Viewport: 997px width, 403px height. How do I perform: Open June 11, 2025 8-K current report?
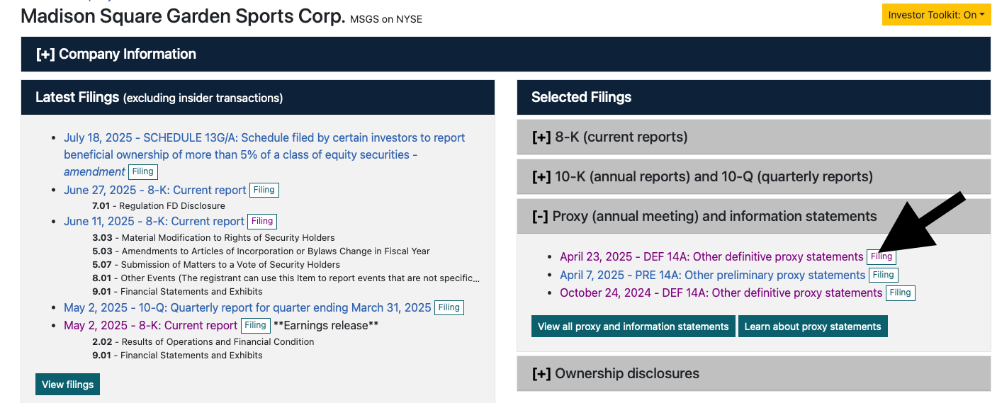[154, 221]
